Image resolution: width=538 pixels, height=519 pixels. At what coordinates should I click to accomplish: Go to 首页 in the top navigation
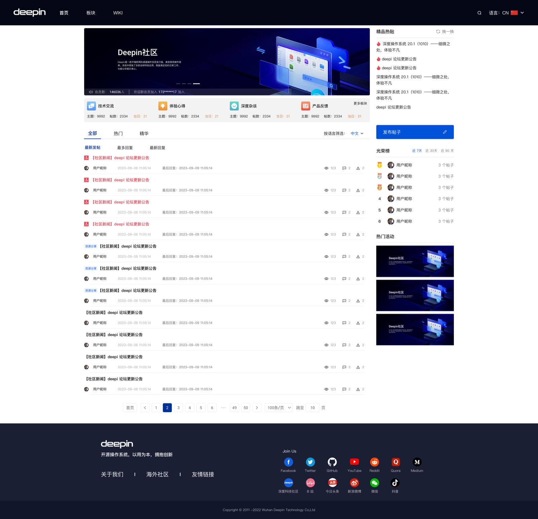coord(64,13)
